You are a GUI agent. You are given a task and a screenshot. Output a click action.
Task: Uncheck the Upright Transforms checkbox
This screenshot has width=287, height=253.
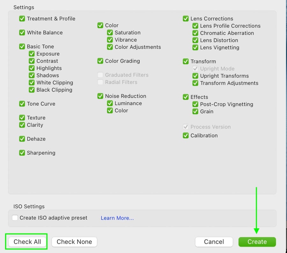(x=195, y=76)
